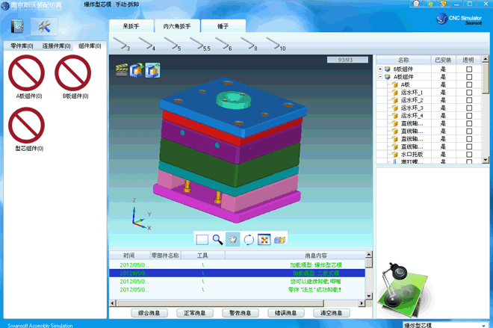Viewport: 493px width, 328px height.
Task: Check transparency box for 运水环_1
Action: tap(469, 93)
